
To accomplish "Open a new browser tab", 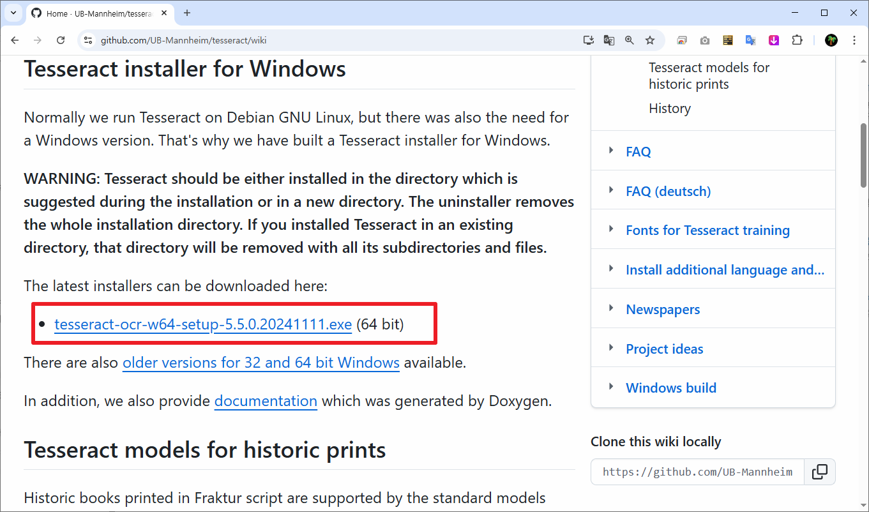I will click(x=187, y=13).
